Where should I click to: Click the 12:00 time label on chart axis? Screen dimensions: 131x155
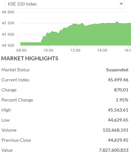point(75,50)
